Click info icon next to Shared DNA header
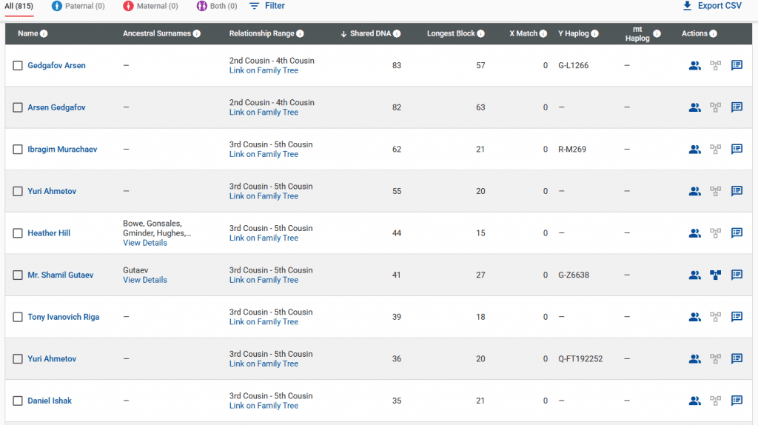 click(398, 34)
